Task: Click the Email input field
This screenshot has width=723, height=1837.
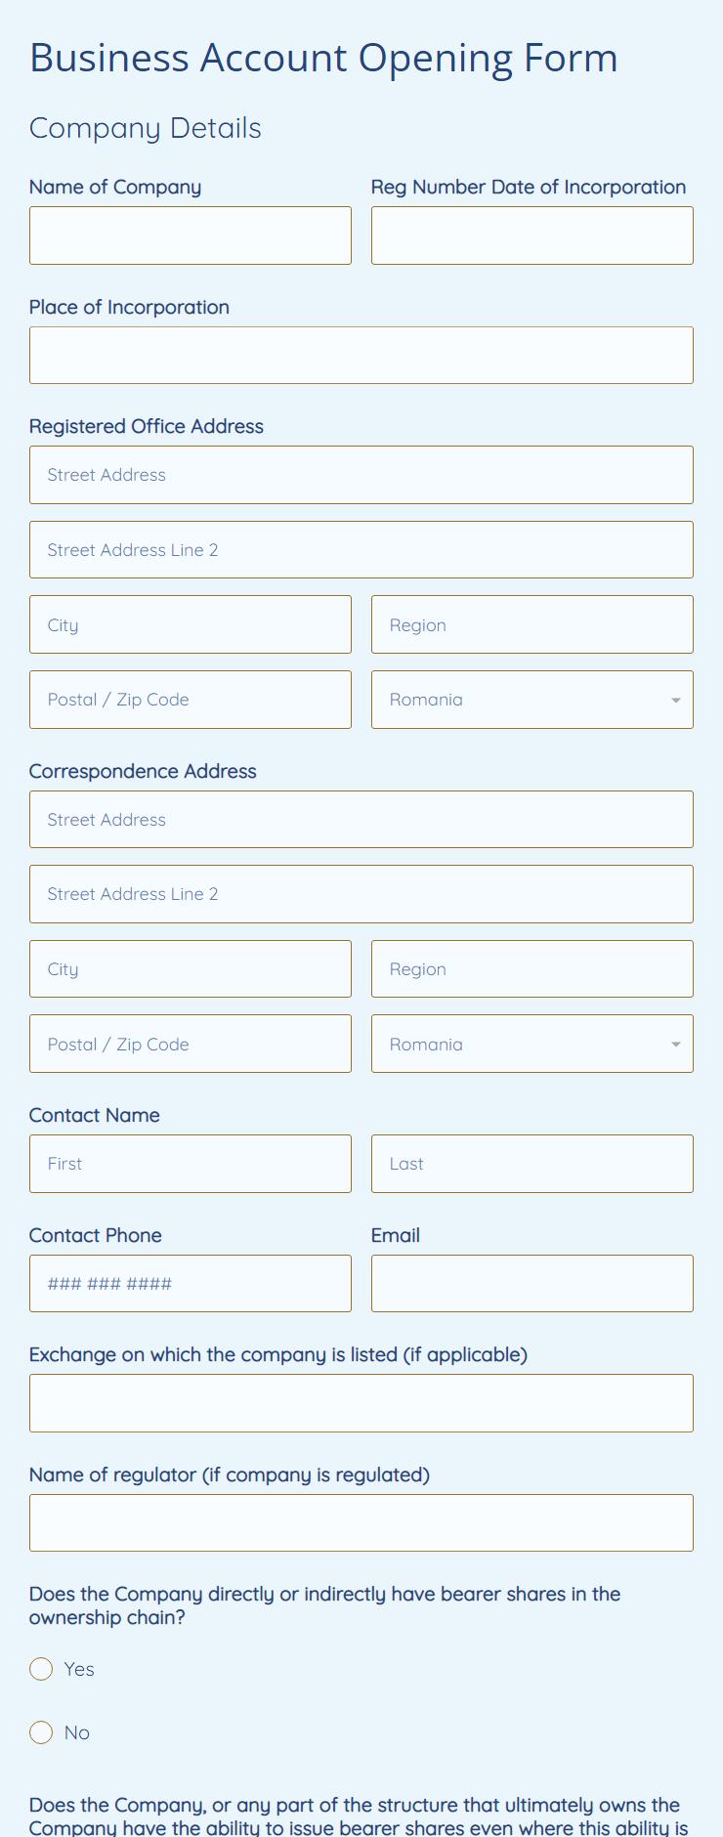Action: tap(532, 1284)
